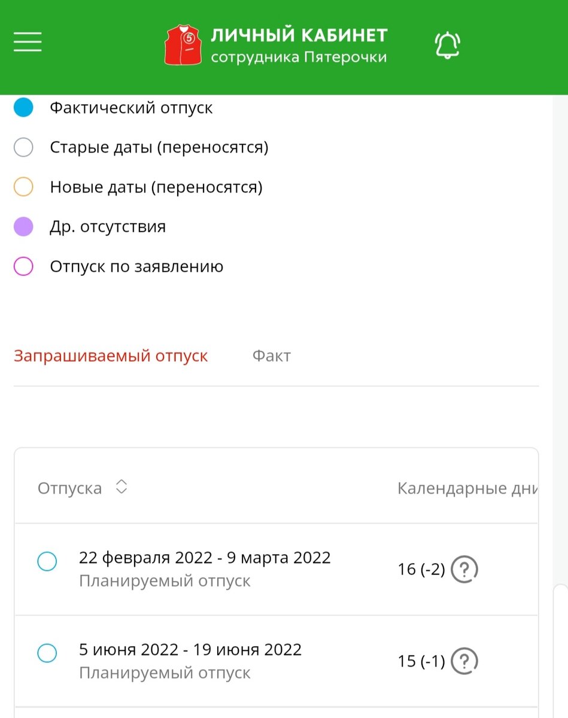
Task: Click the question mark near 15 (-1) days
Action: pyautogui.click(x=464, y=661)
